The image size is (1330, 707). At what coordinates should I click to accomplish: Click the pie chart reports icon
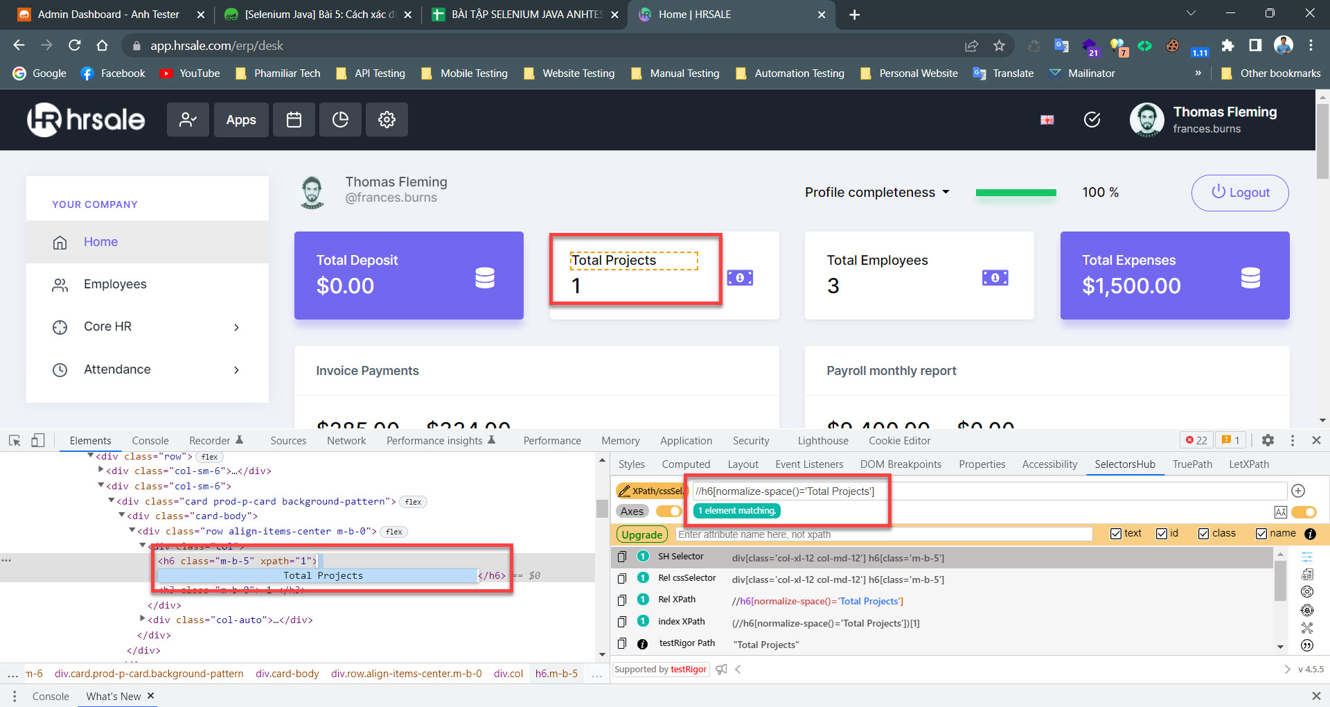click(340, 120)
